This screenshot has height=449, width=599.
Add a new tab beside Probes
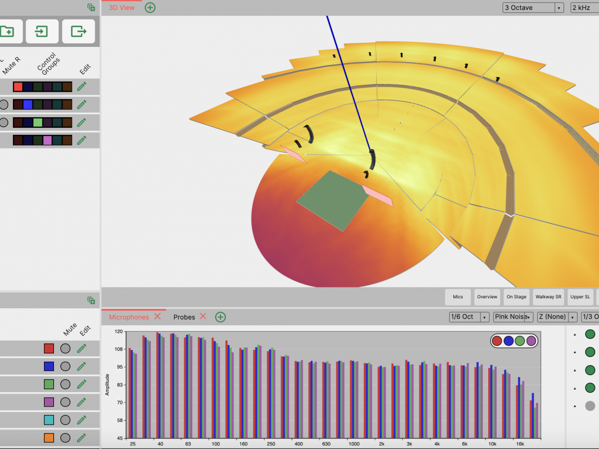(x=220, y=317)
